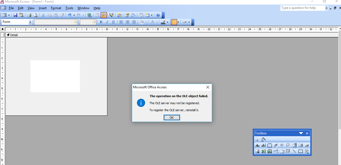Select the Option Button tool in Toolbox
Screen dimensions: 341x165
coord(282,145)
